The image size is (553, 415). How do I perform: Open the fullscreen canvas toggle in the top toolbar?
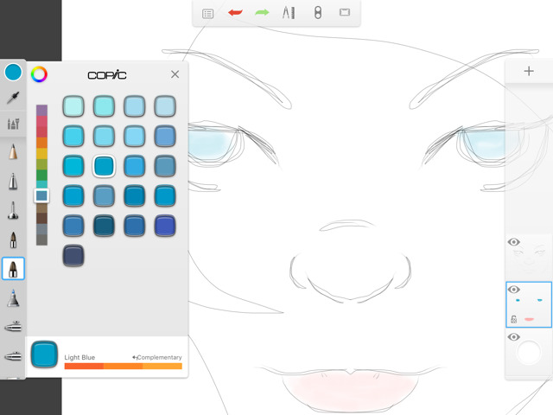click(x=345, y=13)
